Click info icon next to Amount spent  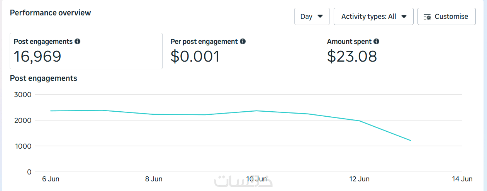377,42
